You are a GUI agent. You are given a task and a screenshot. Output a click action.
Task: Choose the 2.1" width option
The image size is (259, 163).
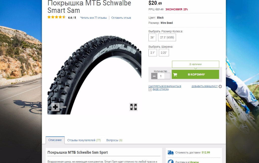click(x=153, y=53)
